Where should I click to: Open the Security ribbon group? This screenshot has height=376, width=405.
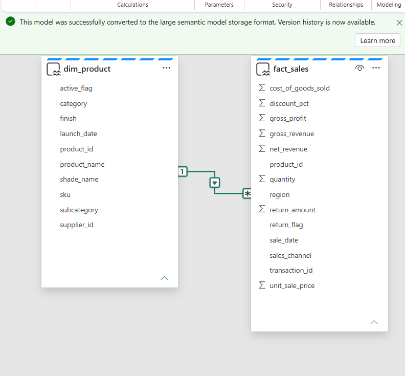[x=282, y=5]
